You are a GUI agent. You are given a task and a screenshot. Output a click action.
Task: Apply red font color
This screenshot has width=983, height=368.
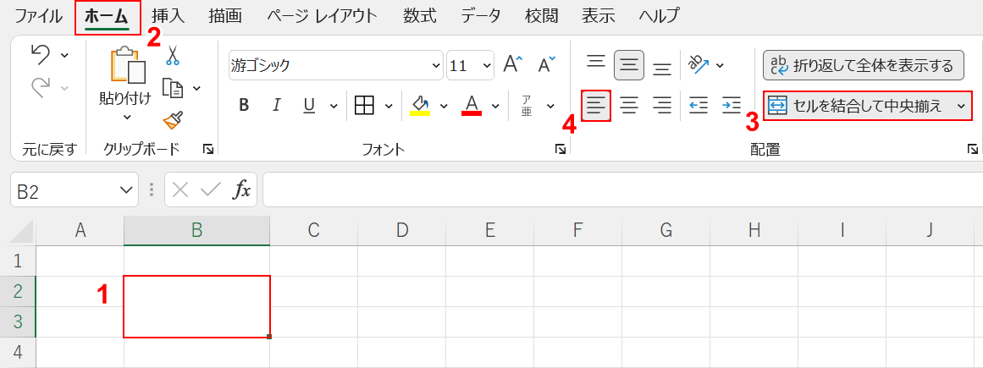click(x=472, y=105)
